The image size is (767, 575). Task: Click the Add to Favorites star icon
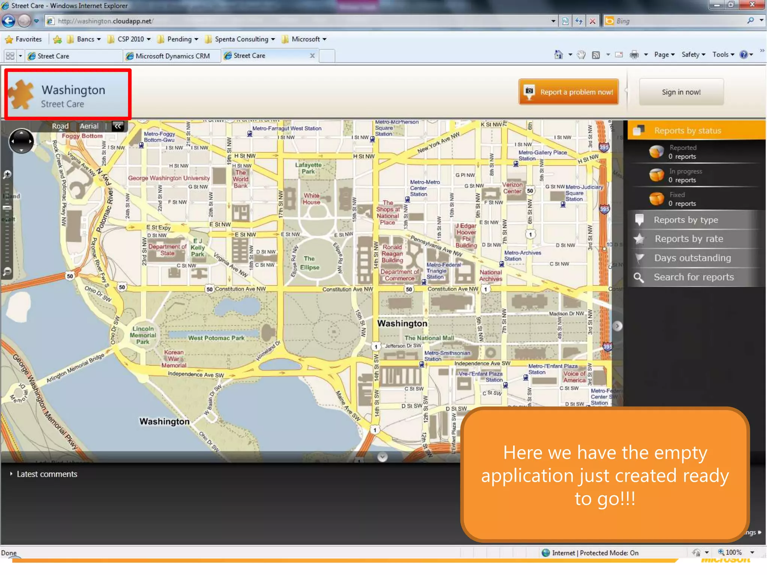click(x=57, y=39)
